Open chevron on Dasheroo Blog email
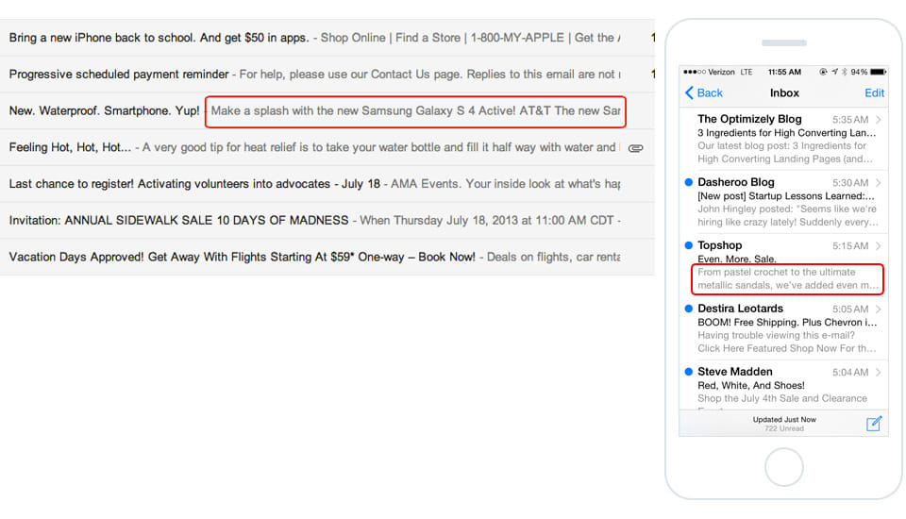The width and height of the screenshot is (906, 519). (879, 183)
